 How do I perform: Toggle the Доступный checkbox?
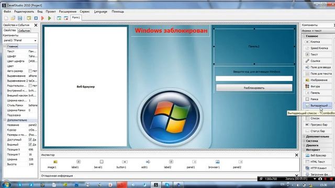[x=30, y=139]
